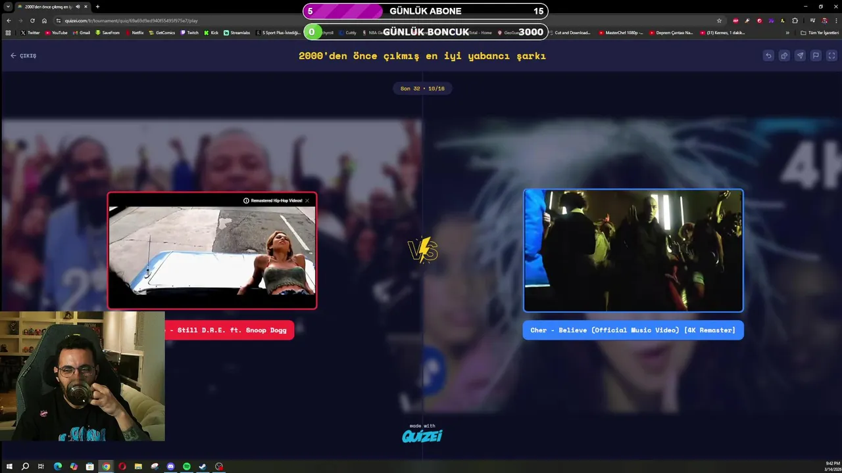Play the Still D.R.E. video thumbnail
This screenshot has height=473, width=842.
tap(212, 250)
